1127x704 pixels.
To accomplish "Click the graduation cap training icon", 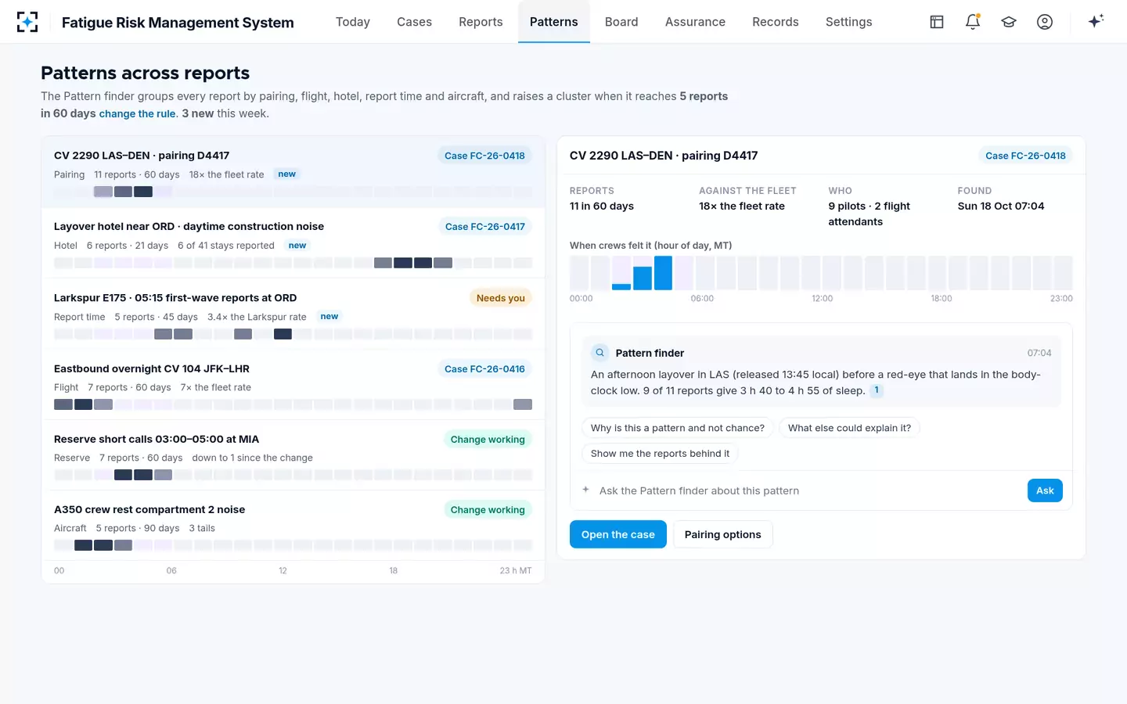I will (x=1009, y=22).
